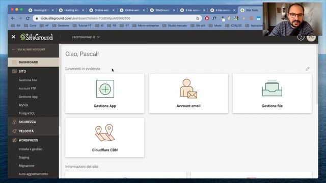The height and width of the screenshot is (183, 326).
Task: Switch to the SiteGround browser tab
Action: (163, 10)
